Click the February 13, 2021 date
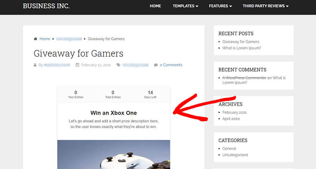This screenshot has width=316, height=169. coord(96,65)
